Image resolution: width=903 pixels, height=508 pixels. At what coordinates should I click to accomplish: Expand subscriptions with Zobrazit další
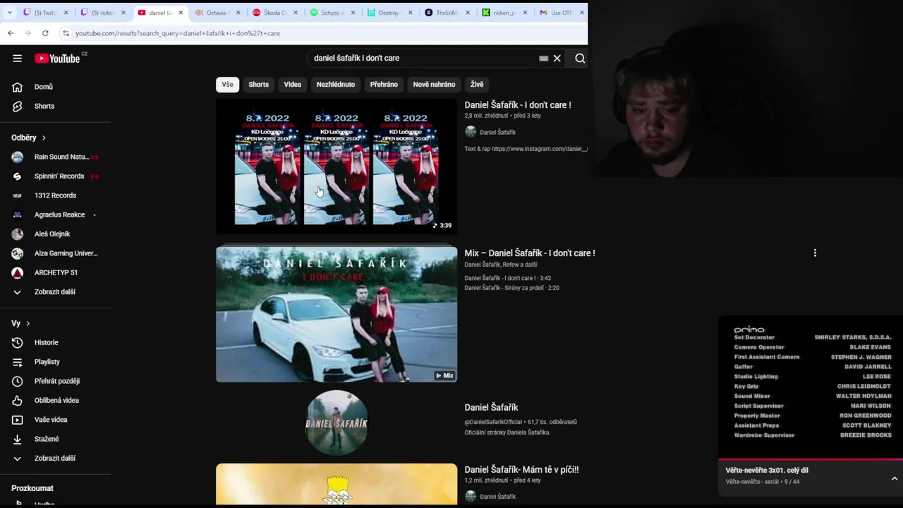55,292
